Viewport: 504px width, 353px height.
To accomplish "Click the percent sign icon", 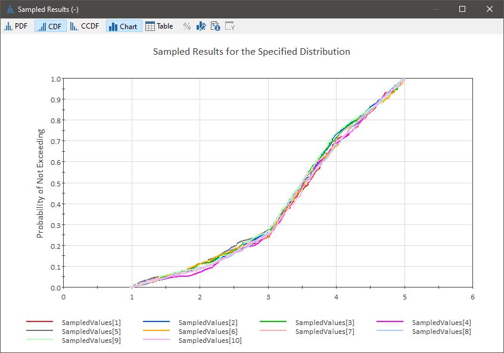I will pyautogui.click(x=186, y=26).
